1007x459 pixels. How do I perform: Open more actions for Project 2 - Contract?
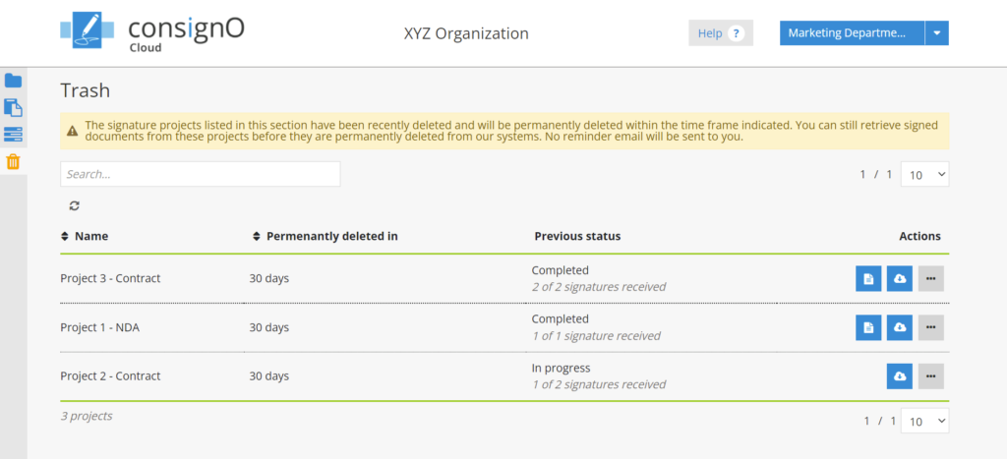coord(931,376)
